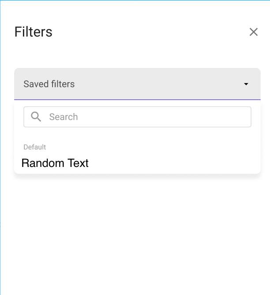Choose Random Text from the Default group
270x295 pixels.
pos(55,163)
